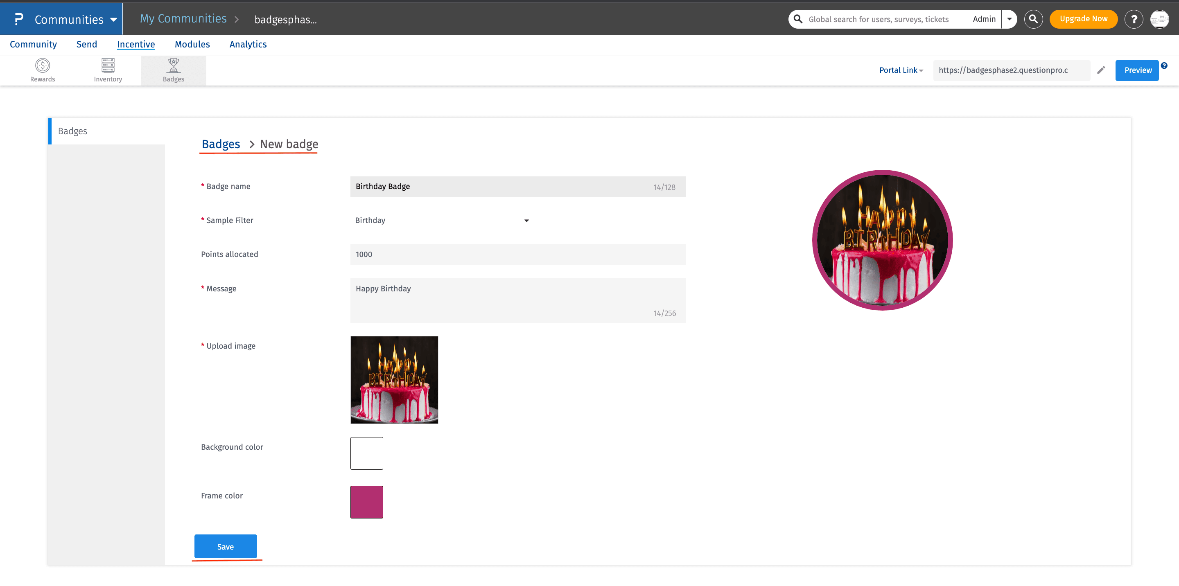Image resolution: width=1179 pixels, height=586 pixels.
Task: Click the Points allocated input field
Action: point(517,255)
